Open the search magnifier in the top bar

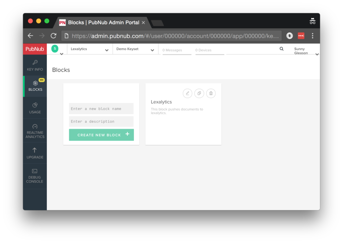coord(281,49)
